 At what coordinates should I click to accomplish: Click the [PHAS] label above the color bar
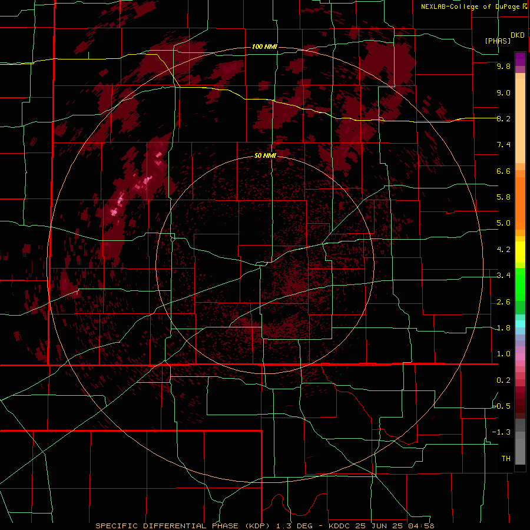pos(498,41)
